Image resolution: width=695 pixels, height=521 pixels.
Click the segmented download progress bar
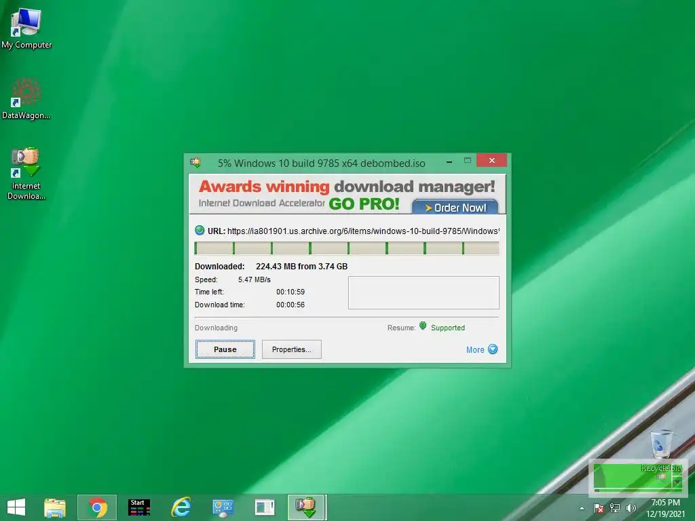[347, 248]
